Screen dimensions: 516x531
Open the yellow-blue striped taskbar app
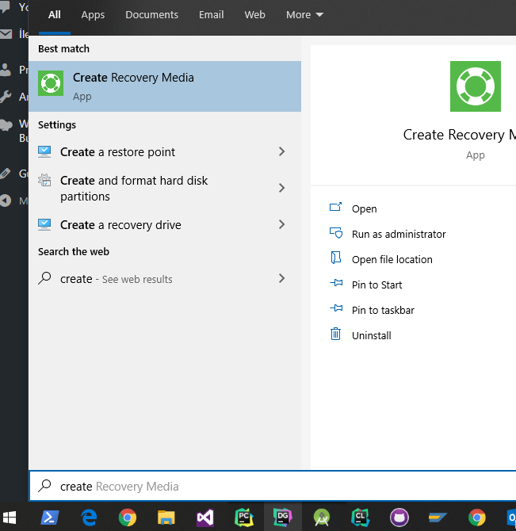[x=438, y=518]
